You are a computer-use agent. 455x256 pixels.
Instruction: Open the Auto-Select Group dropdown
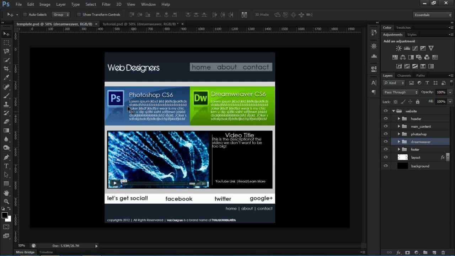[x=61, y=15]
